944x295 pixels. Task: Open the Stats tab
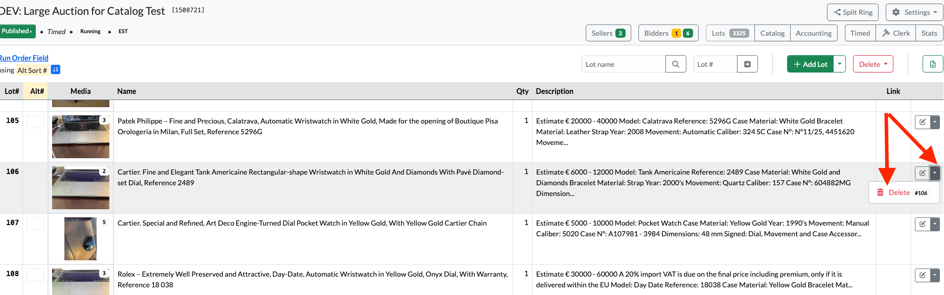pyautogui.click(x=929, y=33)
